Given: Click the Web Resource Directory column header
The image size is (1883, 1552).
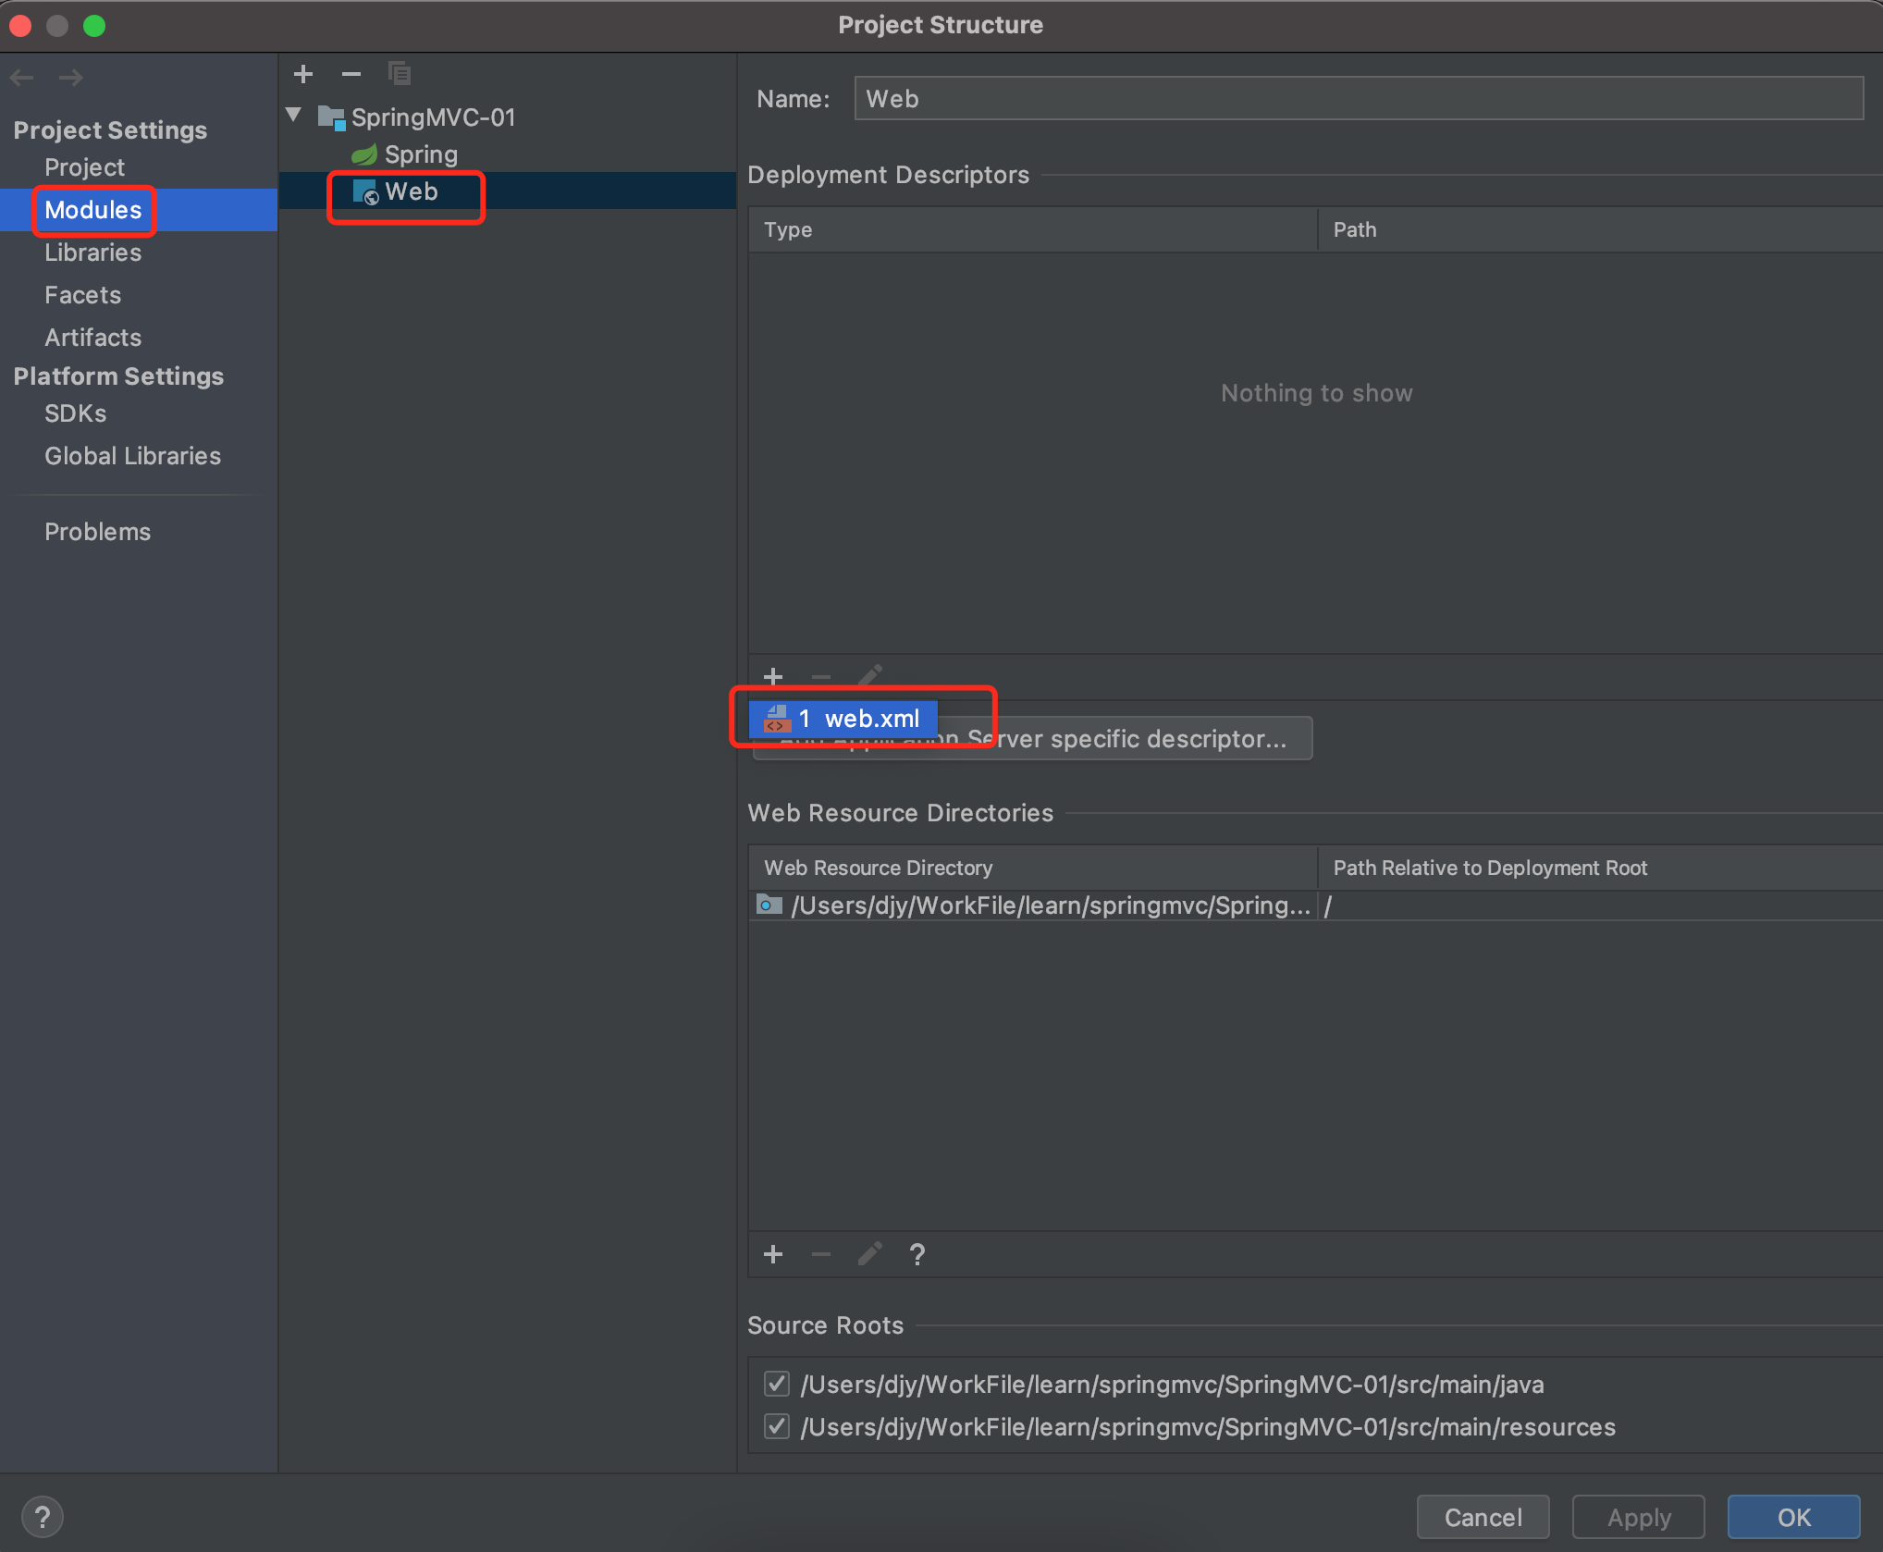Looking at the screenshot, I should coord(1032,868).
